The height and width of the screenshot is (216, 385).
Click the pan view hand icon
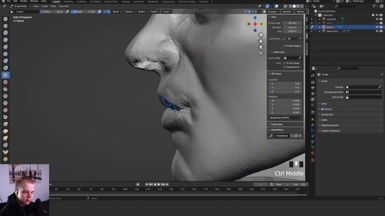click(260, 41)
